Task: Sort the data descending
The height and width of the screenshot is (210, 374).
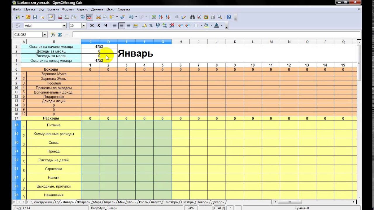Action: coord(167,17)
